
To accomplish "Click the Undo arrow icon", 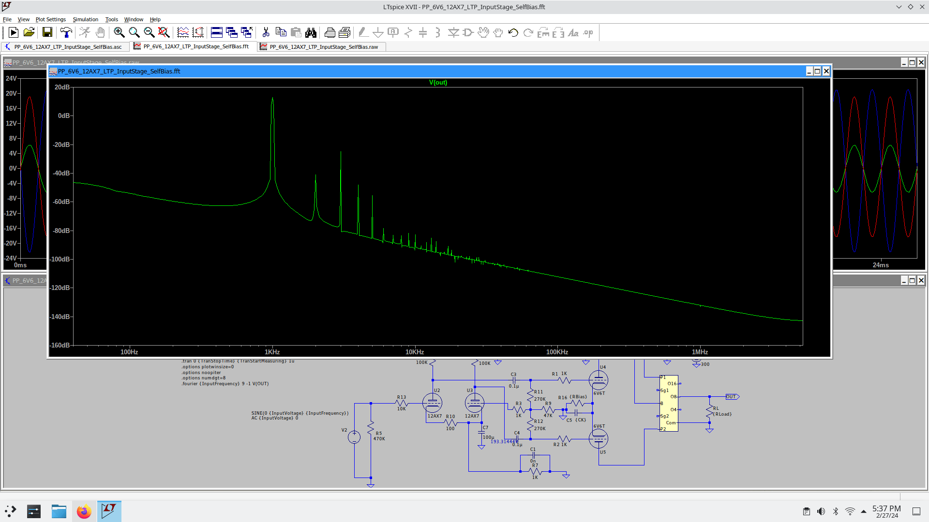I will 513,32.
